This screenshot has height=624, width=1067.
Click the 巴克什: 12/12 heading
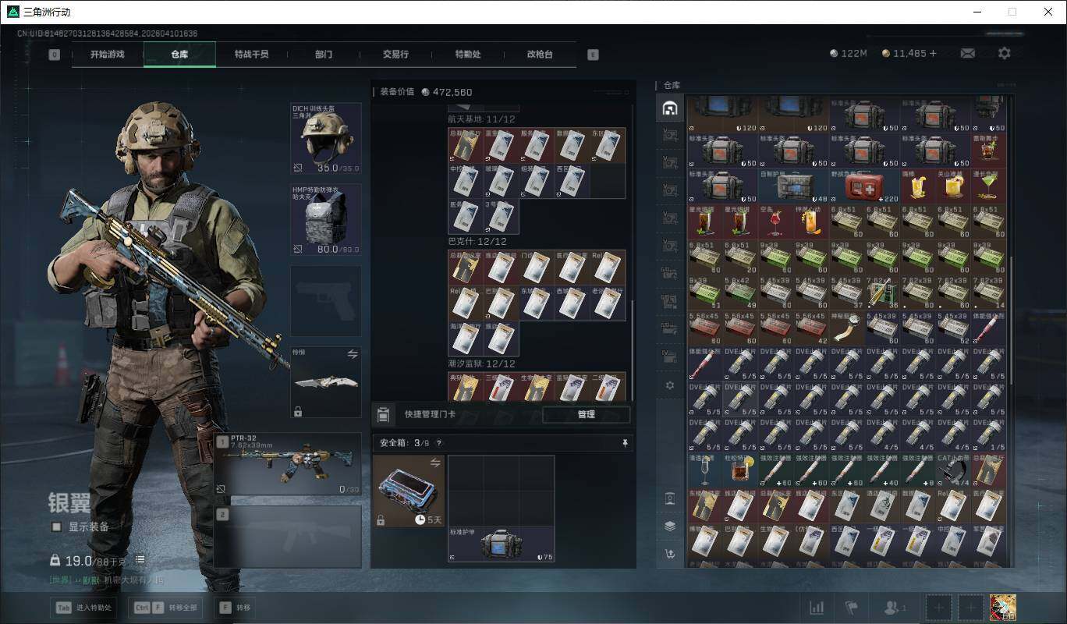tap(477, 242)
